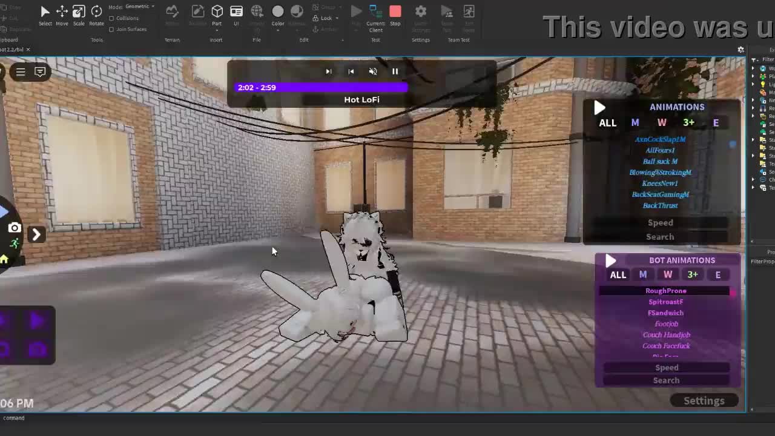Image resolution: width=775 pixels, height=436 pixels.
Task: Enable the Collisions checkbox
Action: pyautogui.click(x=111, y=18)
